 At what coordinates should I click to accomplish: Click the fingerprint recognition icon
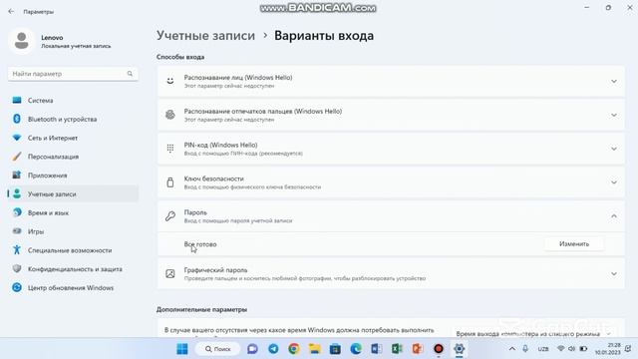coord(170,115)
